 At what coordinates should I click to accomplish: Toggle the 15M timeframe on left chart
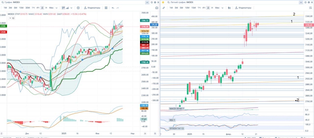pos(21,8)
